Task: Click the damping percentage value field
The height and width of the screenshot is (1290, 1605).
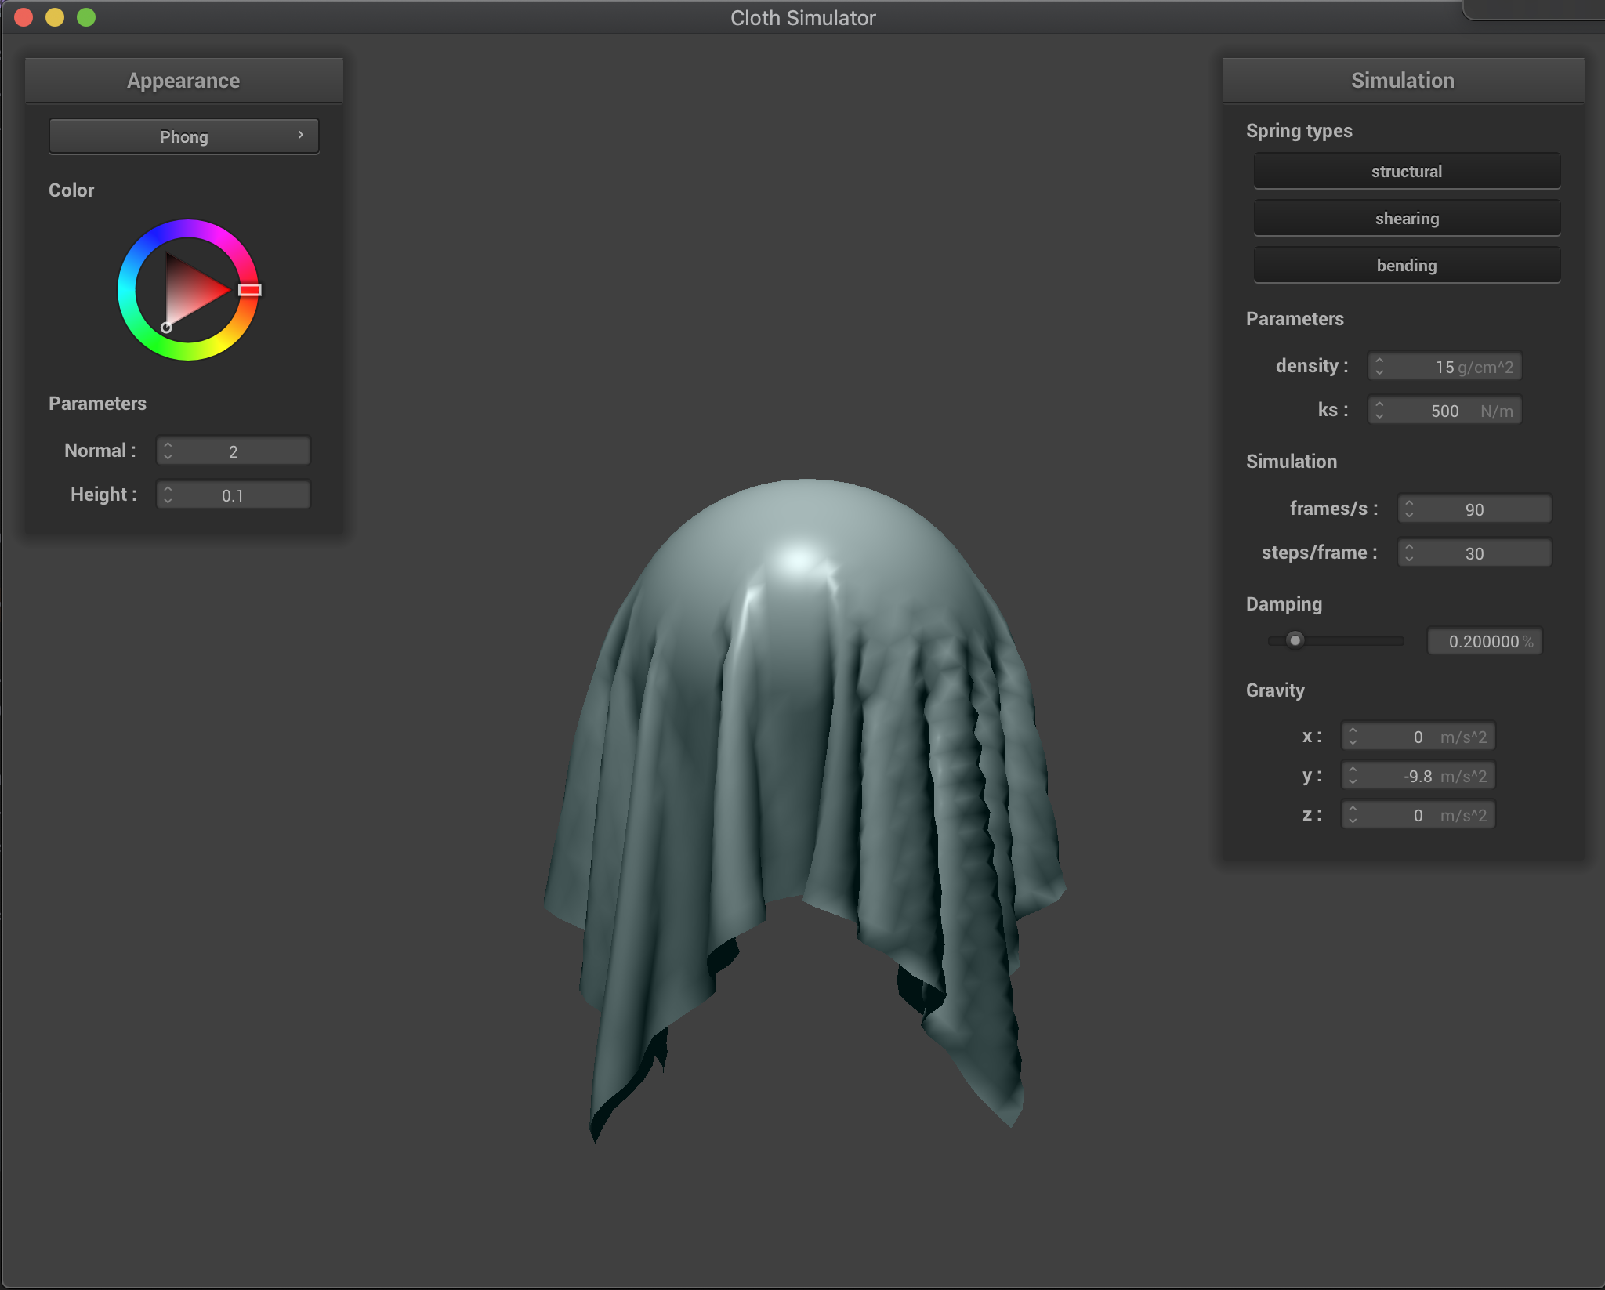Action: point(1484,641)
